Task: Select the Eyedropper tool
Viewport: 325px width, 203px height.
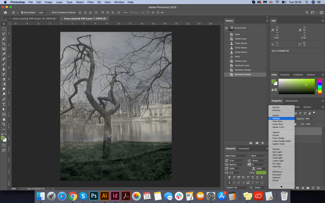Action: pos(4,54)
